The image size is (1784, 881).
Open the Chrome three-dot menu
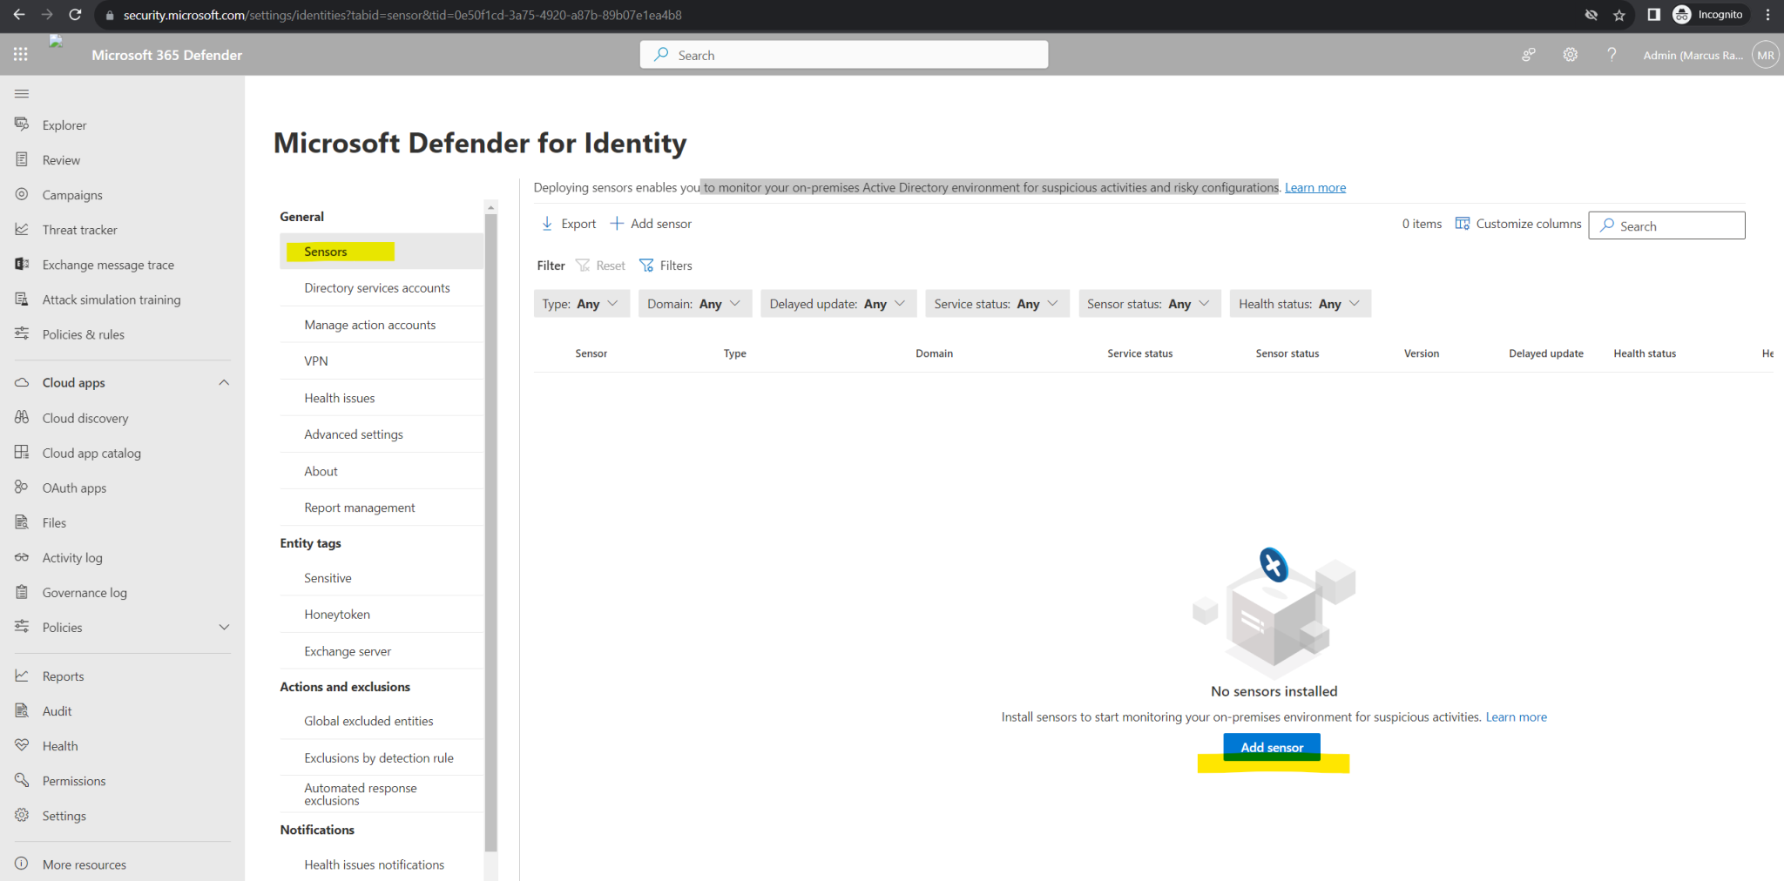(1767, 15)
